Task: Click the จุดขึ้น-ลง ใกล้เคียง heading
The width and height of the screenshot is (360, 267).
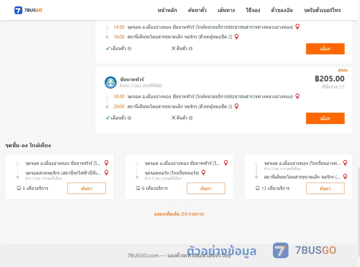Action: 28,145
